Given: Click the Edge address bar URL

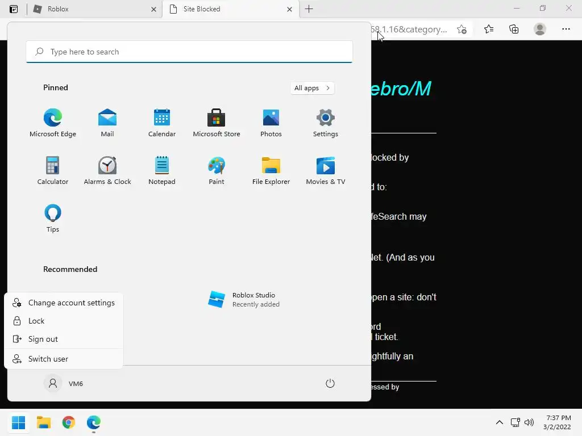Looking at the screenshot, I should (x=409, y=30).
